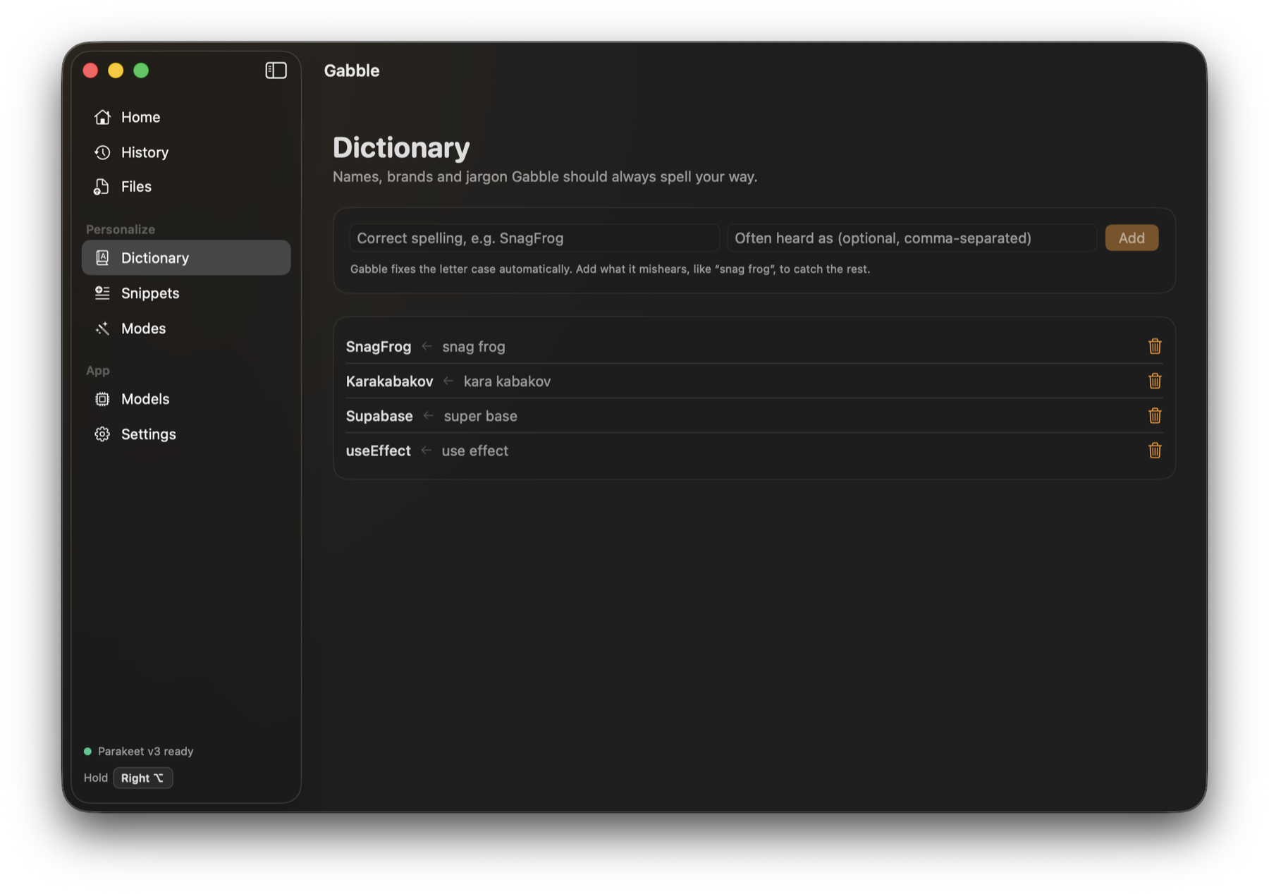This screenshot has width=1269, height=894.
Task: Click the green zoom window button
Action: (141, 71)
